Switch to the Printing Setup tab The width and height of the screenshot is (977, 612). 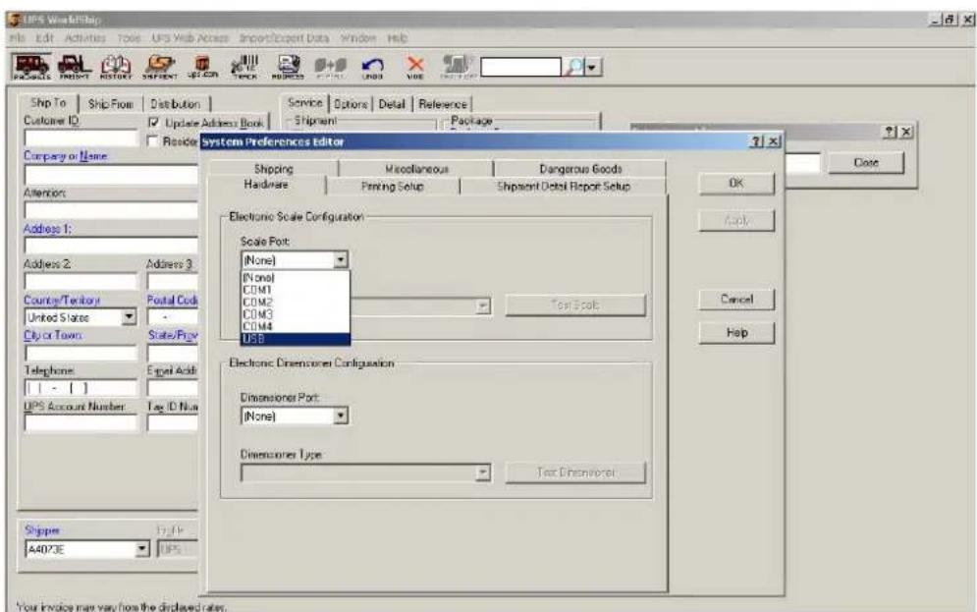tap(393, 187)
